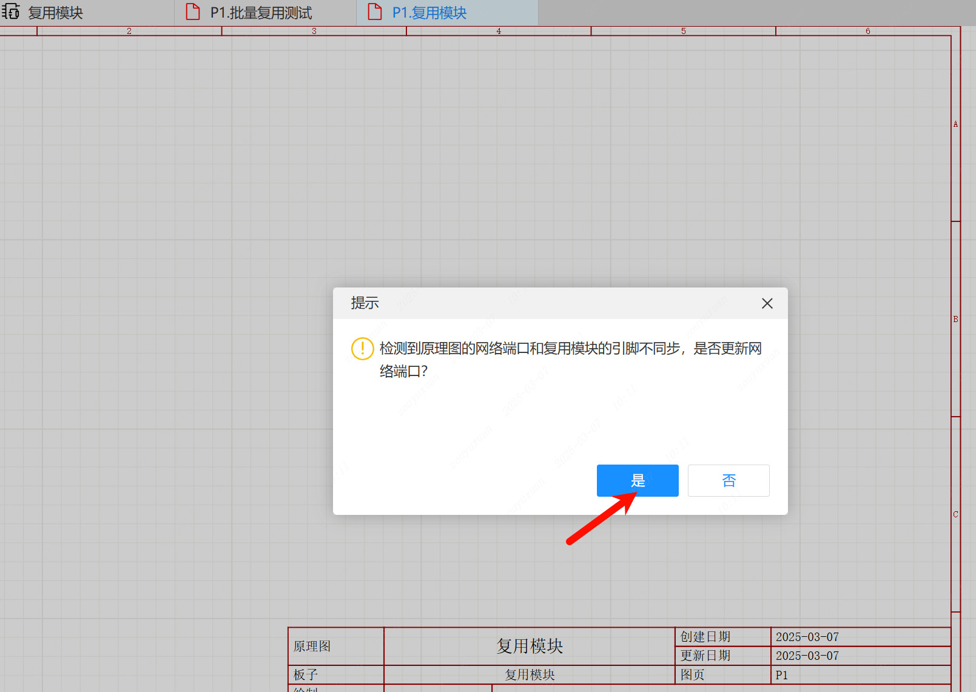Select the 原理图 name 复用模块 in title block
Viewport: 976px width, 692px height.
[530, 646]
